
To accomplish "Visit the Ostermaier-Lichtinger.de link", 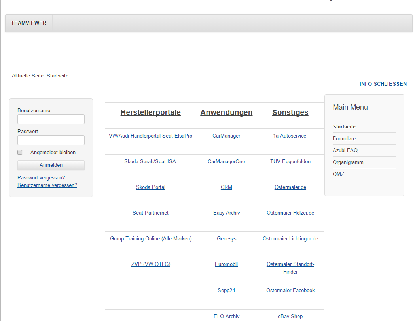I will click(x=290, y=238).
